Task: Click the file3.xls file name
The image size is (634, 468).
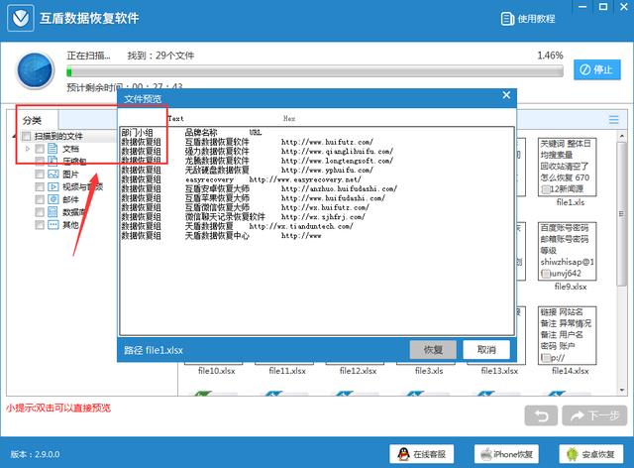Action: click(429, 371)
